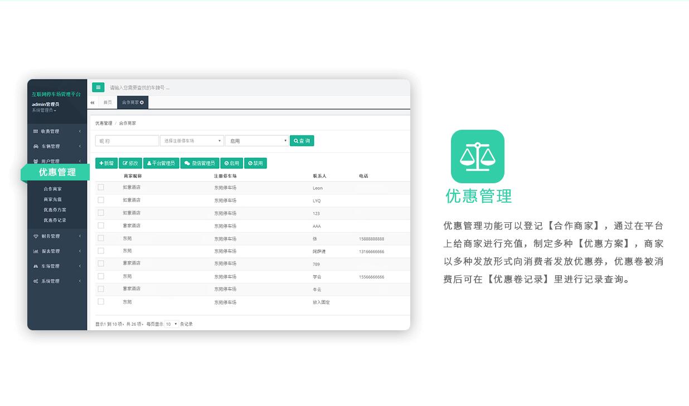Click the double-arrow tabs scroll-left icon
689x406 pixels.
93,102
